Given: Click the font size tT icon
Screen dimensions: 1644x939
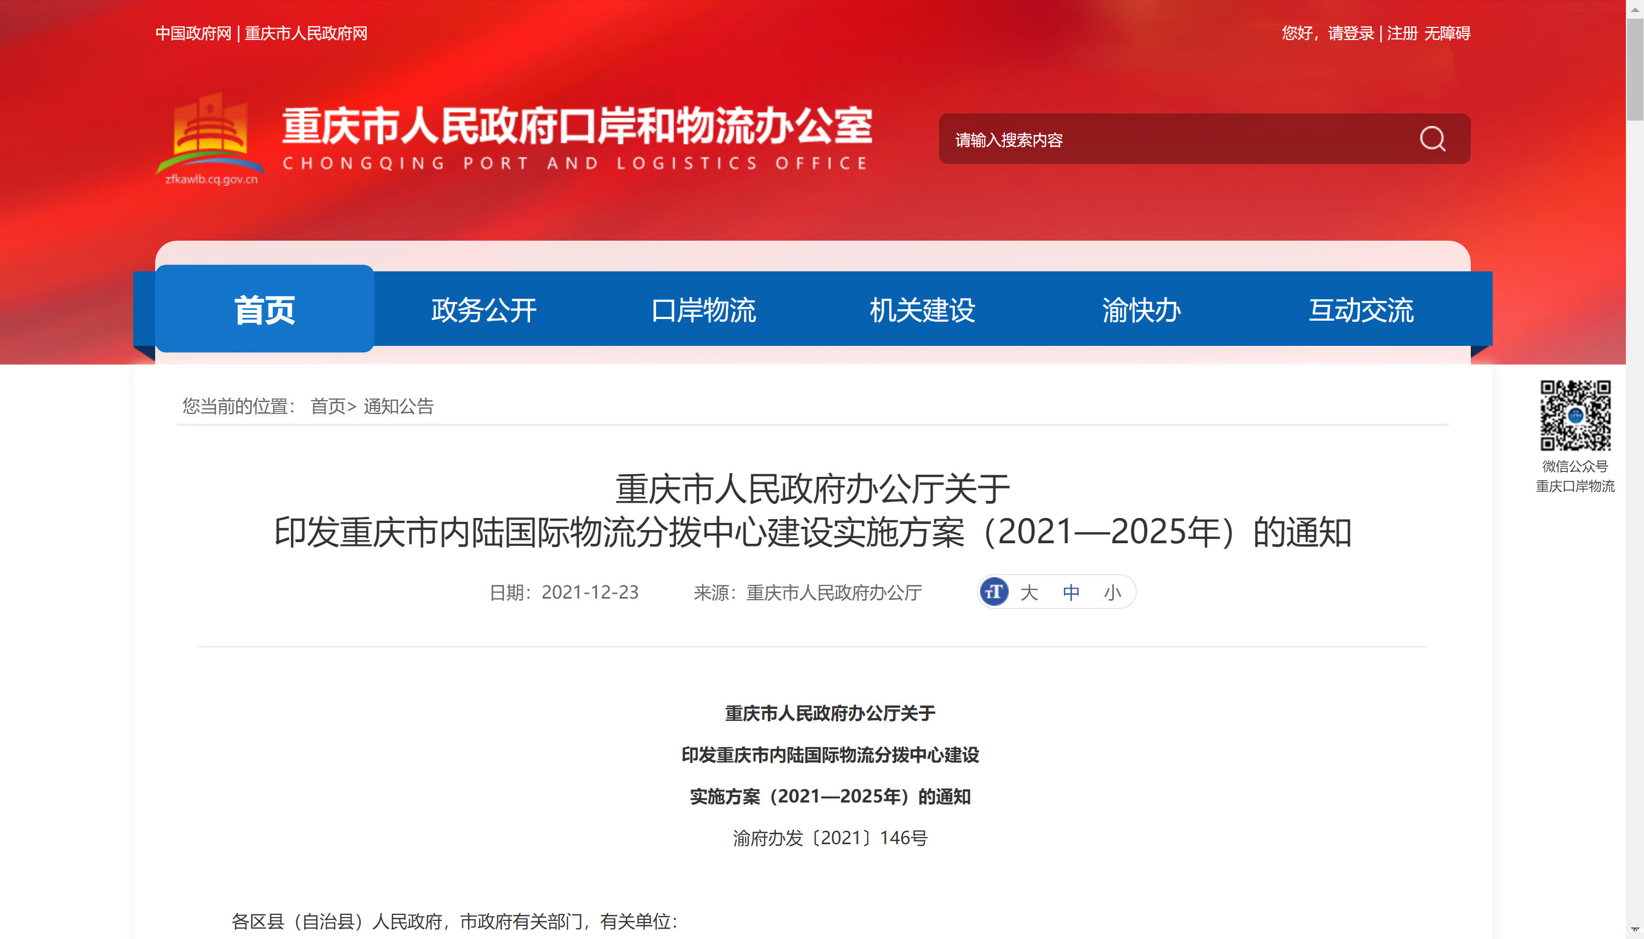Looking at the screenshot, I should coord(994,591).
